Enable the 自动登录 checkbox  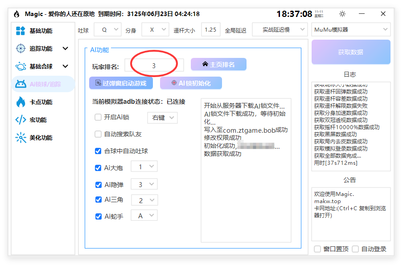point(355,249)
